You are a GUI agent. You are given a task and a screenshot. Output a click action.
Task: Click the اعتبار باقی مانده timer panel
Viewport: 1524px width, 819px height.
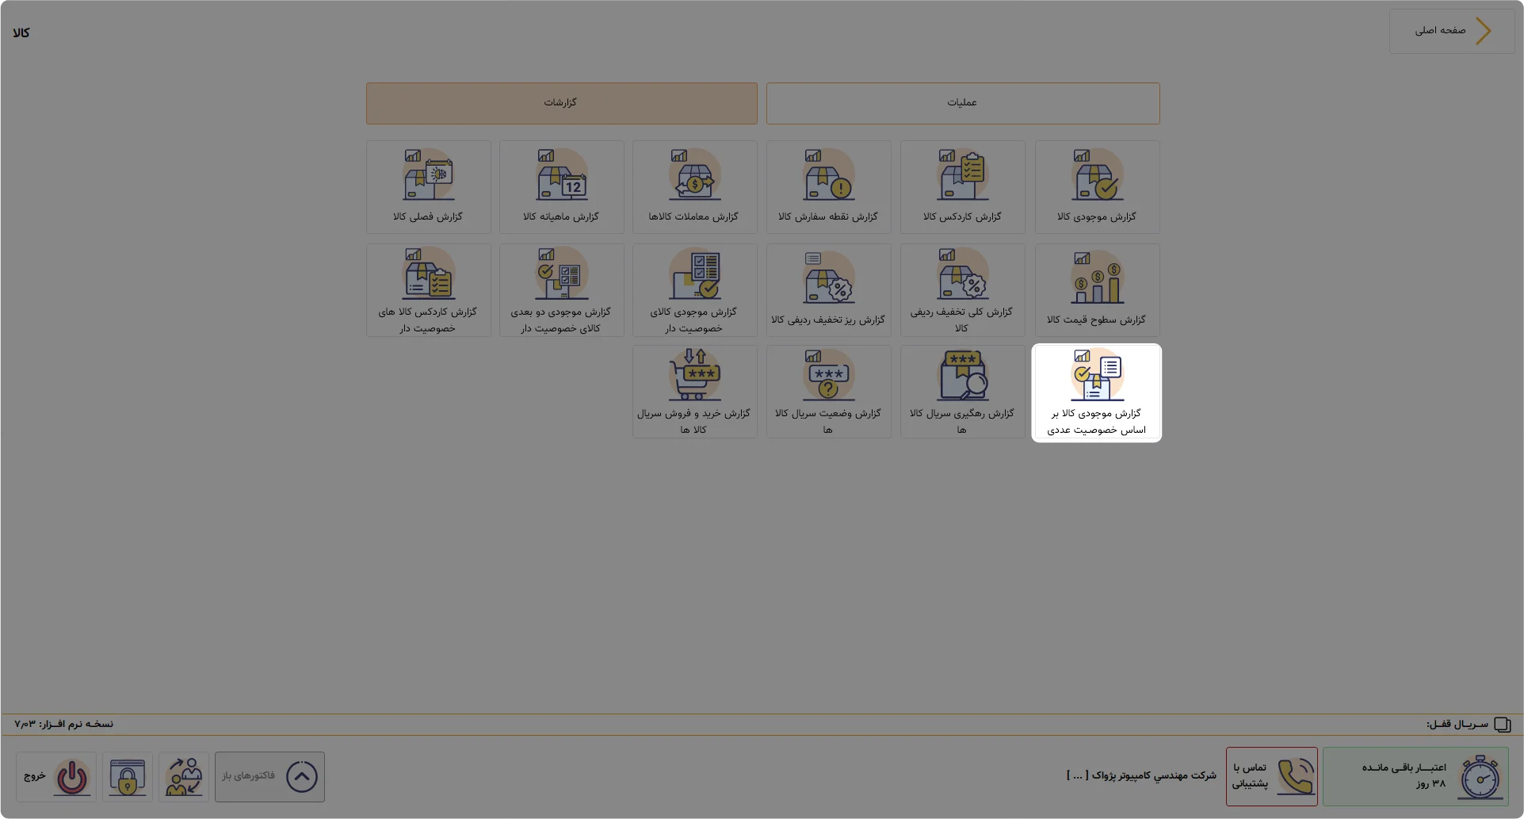(x=1415, y=776)
